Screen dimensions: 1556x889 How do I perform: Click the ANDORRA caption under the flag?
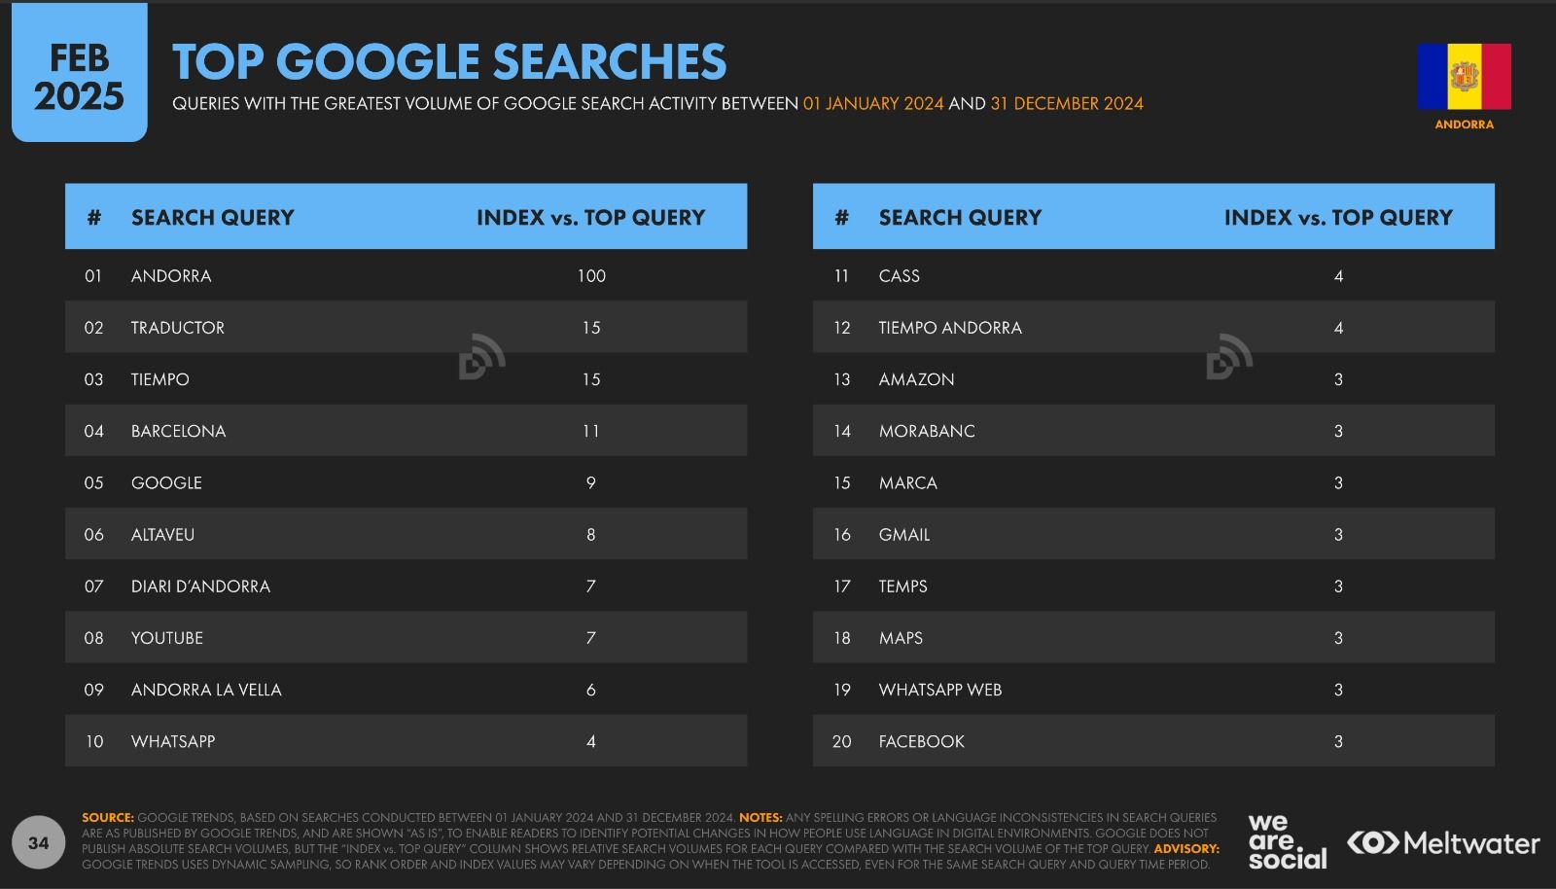pyautogui.click(x=1464, y=124)
